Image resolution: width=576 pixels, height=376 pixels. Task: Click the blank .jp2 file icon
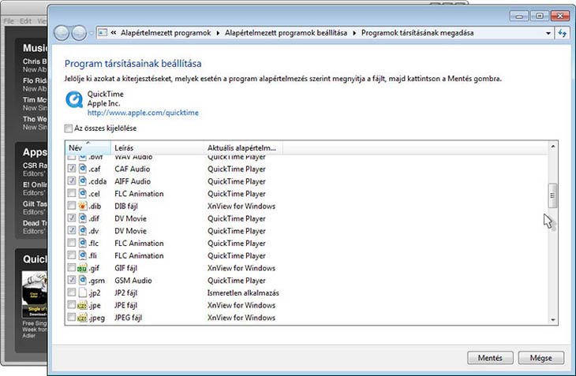coord(83,292)
